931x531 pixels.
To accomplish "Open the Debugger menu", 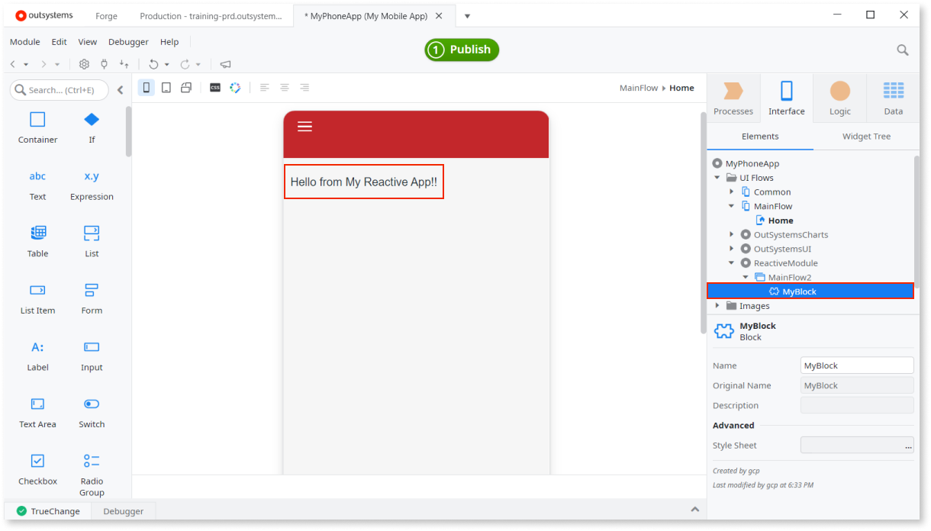I will point(128,41).
